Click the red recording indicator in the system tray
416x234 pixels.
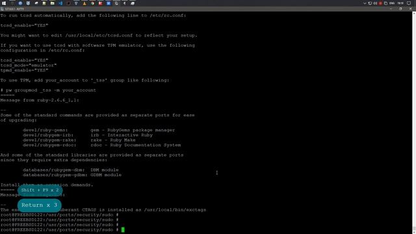(380, 3)
